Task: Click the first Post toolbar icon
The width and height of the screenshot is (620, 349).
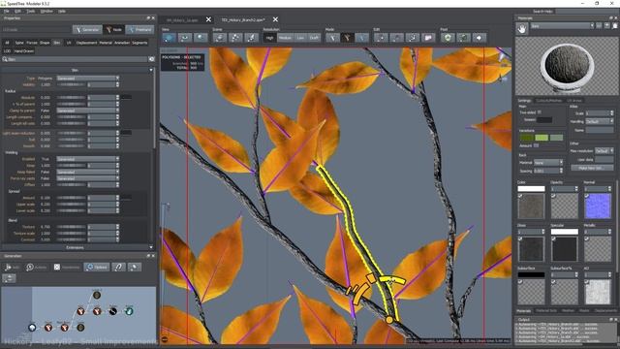Action: (448, 38)
